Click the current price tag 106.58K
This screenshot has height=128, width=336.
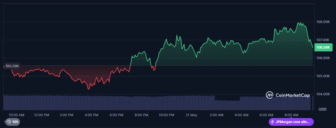tap(323, 47)
